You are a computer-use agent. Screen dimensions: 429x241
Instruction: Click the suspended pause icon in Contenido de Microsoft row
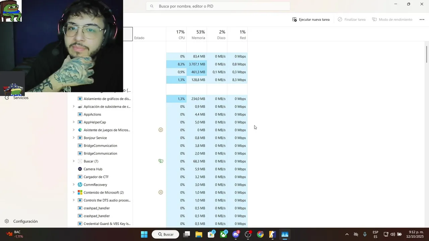point(161,192)
